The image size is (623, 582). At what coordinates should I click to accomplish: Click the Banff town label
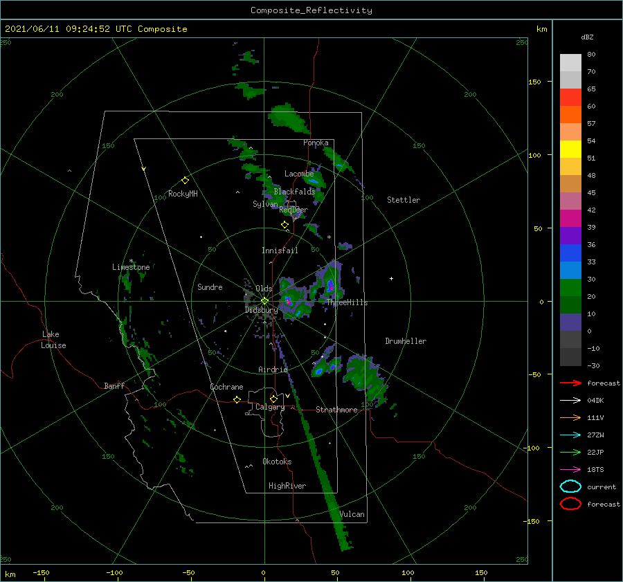[x=114, y=385]
